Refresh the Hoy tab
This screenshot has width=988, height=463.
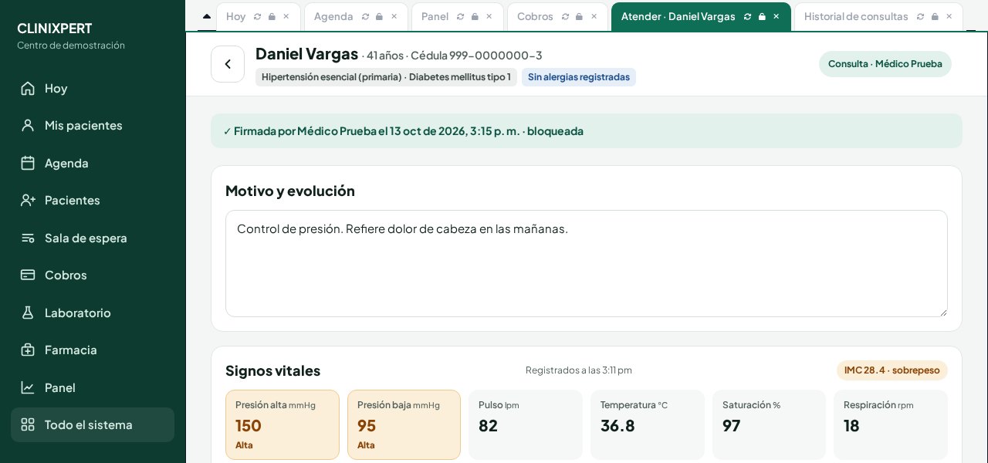click(x=257, y=16)
